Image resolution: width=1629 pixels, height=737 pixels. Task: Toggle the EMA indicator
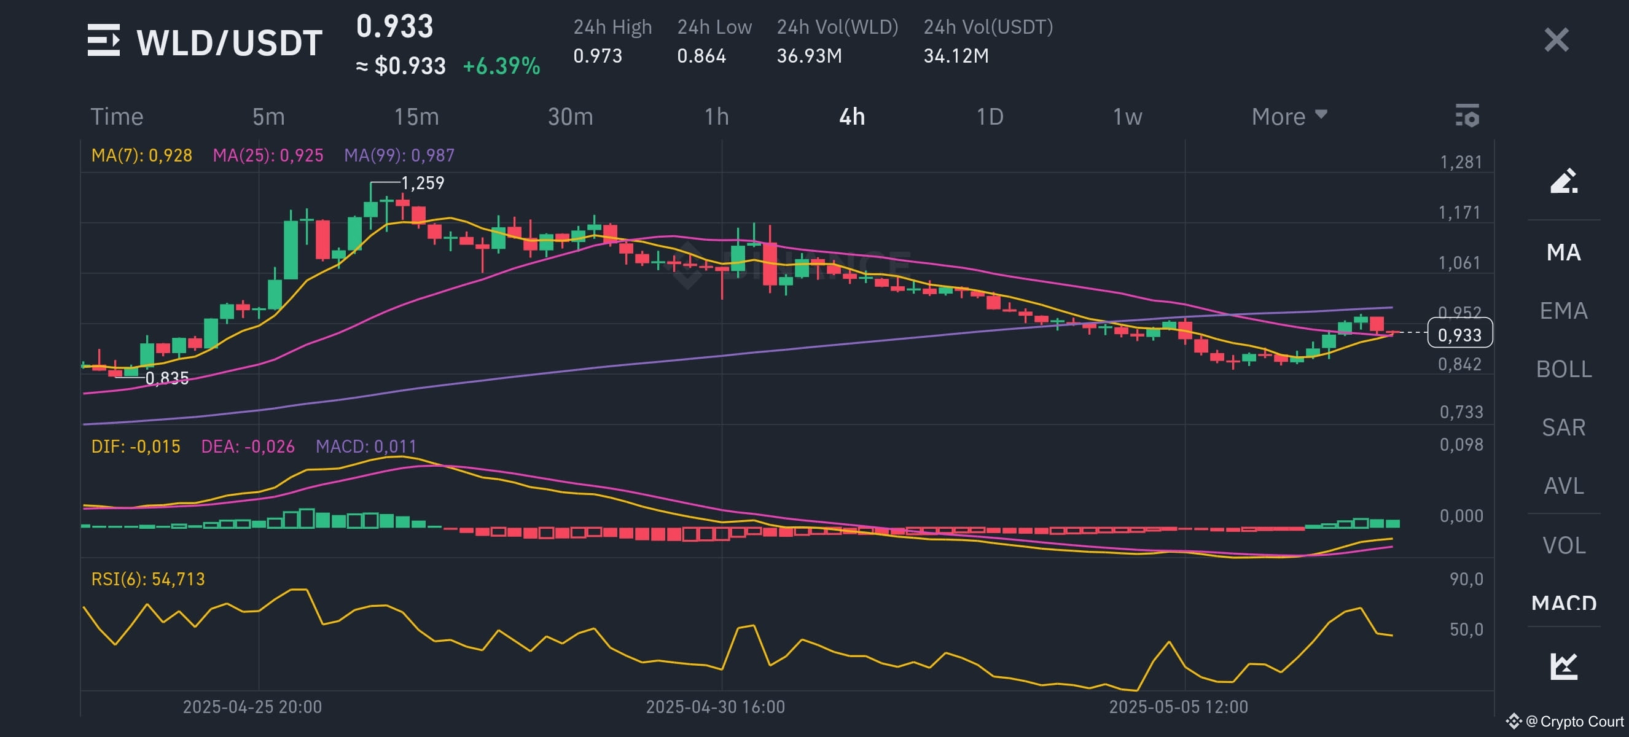pyautogui.click(x=1563, y=310)
